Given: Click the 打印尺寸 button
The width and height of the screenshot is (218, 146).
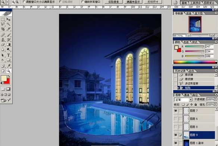Looking at the screenshot, I should click(x=153, y=2).
